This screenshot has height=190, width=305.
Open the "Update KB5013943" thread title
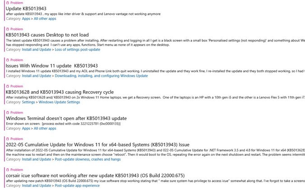pos(26,9)
